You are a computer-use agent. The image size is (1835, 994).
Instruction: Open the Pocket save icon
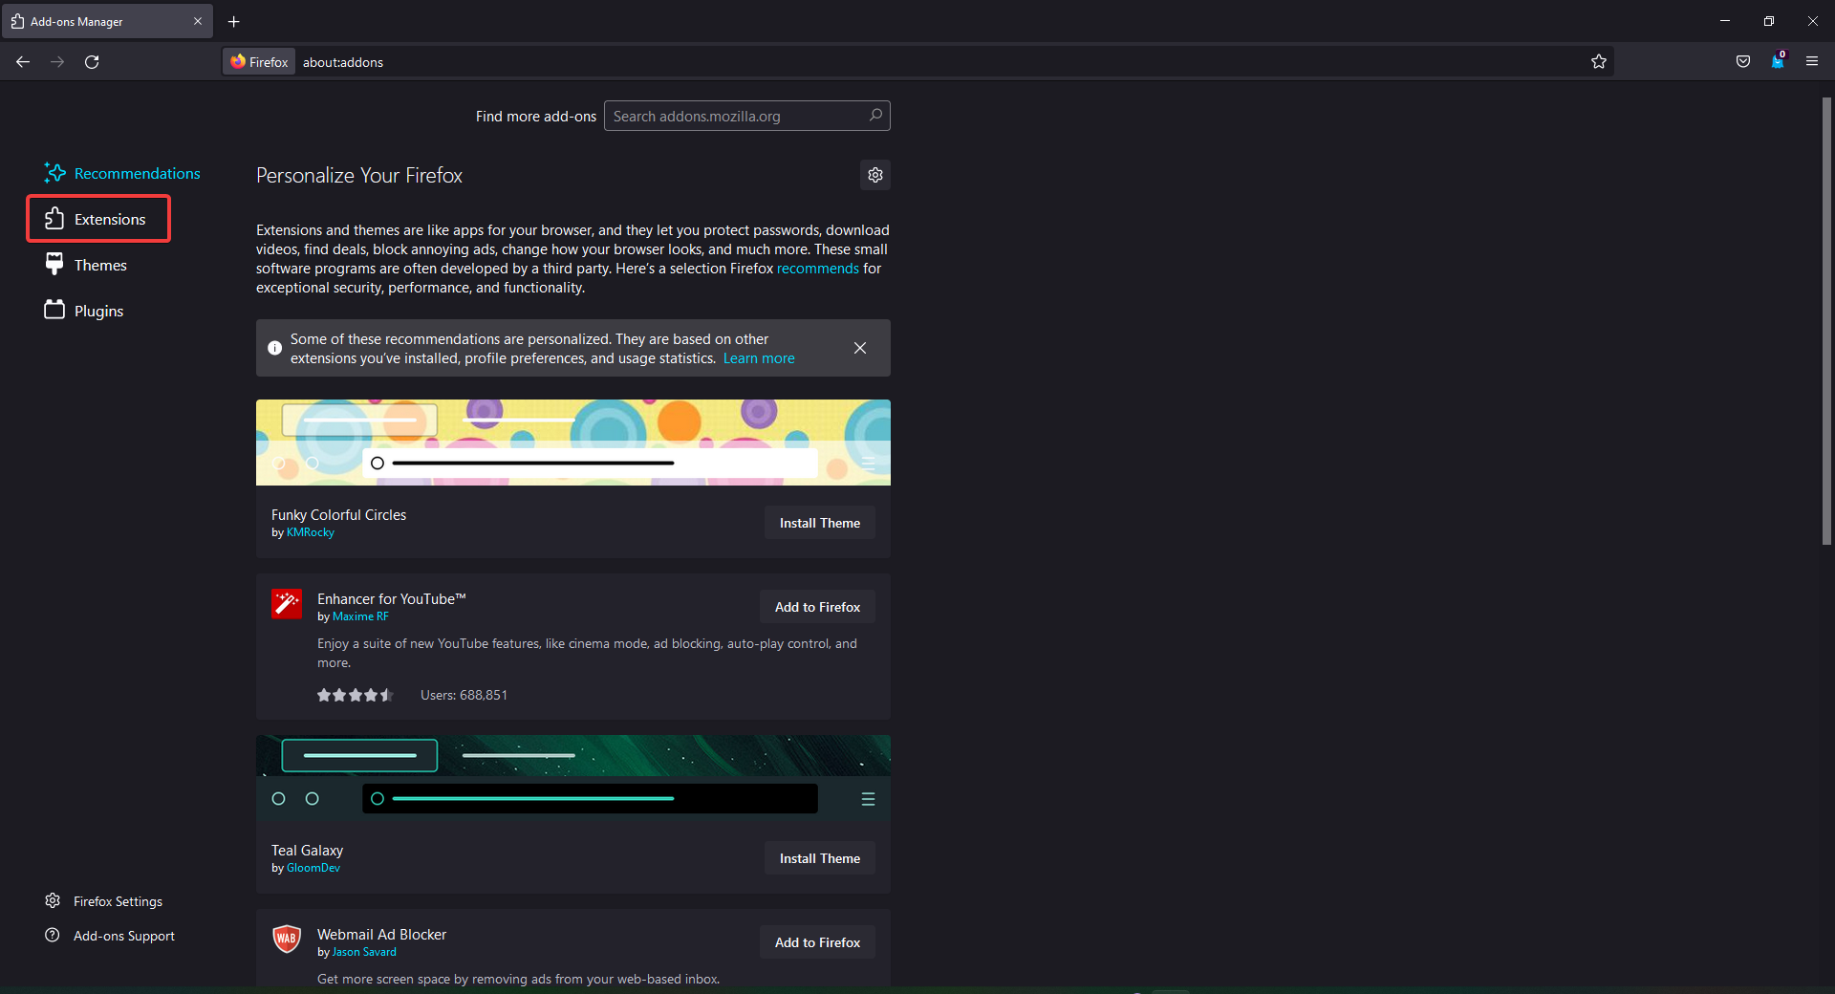[x=1743, y=62]
